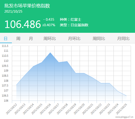
Task: Click the final data point for 2021/10/25
Action: point(126,96)
